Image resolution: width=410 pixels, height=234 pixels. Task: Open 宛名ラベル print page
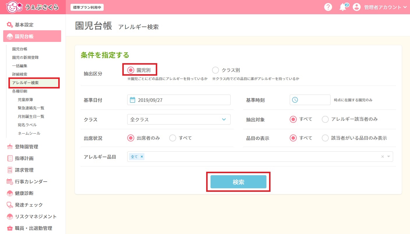pos(27,125)
